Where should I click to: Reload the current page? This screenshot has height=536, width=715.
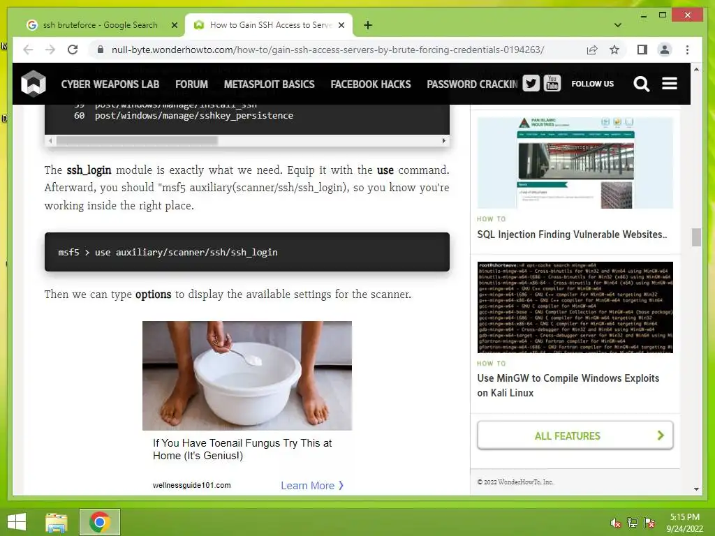click(x=73, y=50)
